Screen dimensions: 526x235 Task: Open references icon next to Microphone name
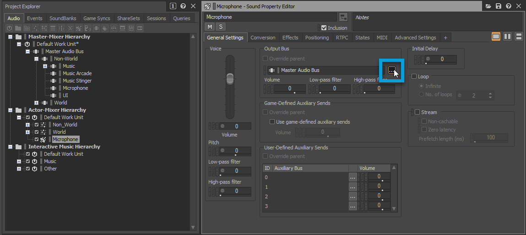click(x=343, y=17)
